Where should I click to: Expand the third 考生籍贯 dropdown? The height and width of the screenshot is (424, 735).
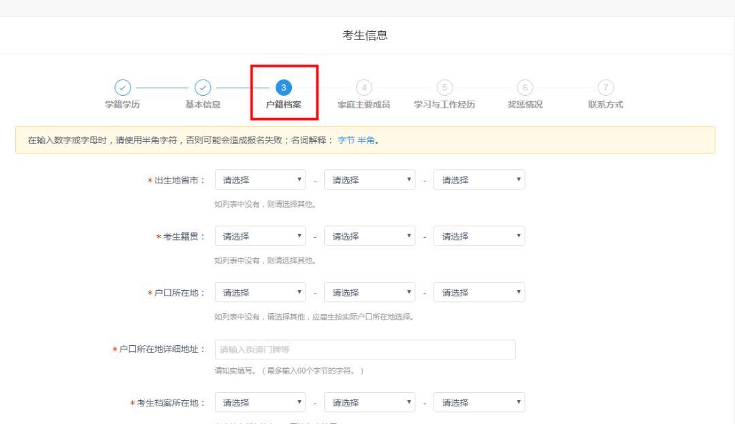(479, 236)
